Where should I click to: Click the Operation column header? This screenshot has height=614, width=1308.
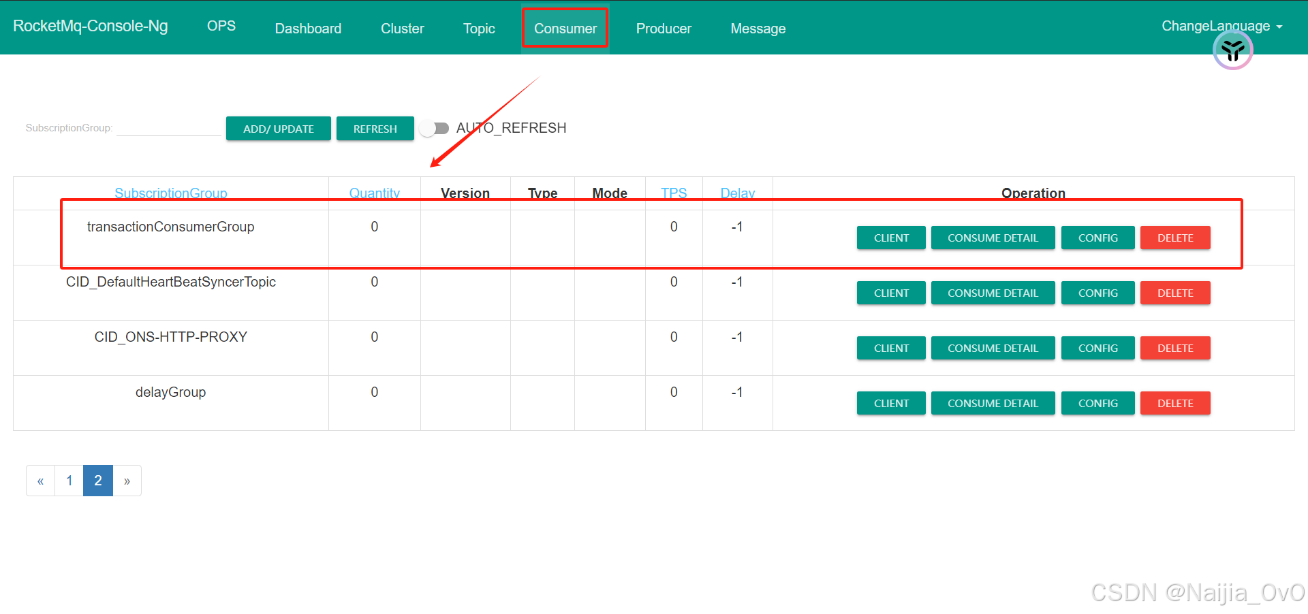(x=1033, y=193)
